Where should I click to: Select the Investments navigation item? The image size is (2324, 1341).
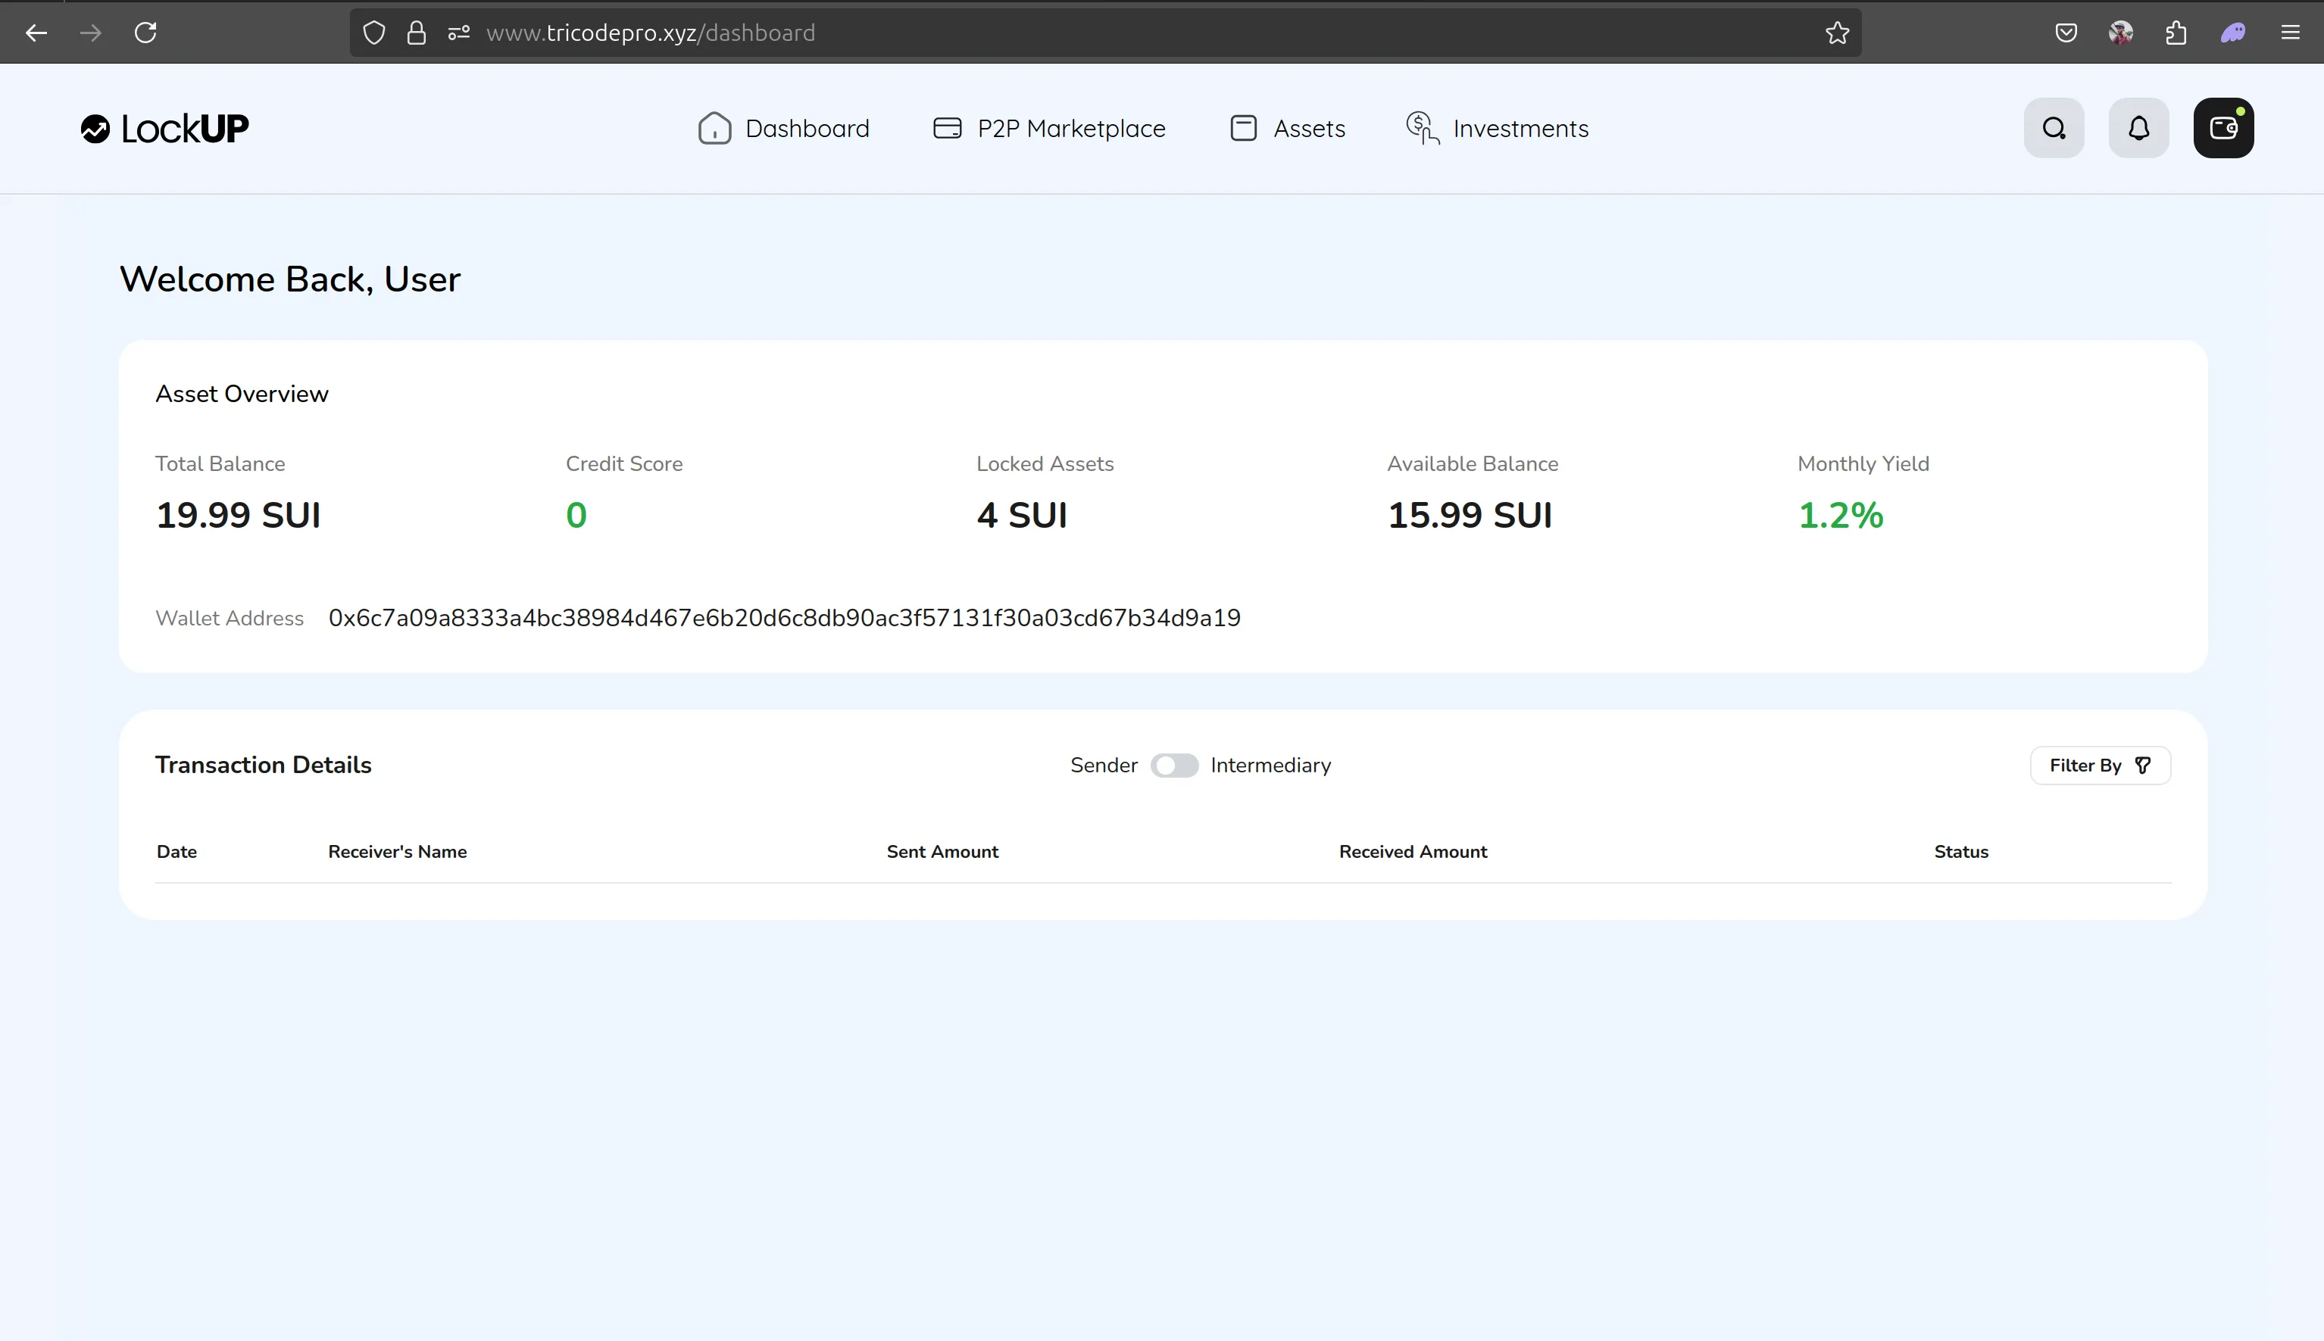pyautogui.click(x=1520, y=128)
